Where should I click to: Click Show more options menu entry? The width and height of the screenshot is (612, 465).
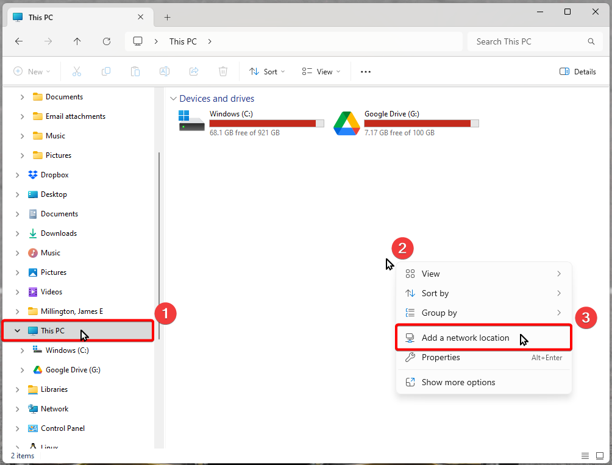click(458, 382)
